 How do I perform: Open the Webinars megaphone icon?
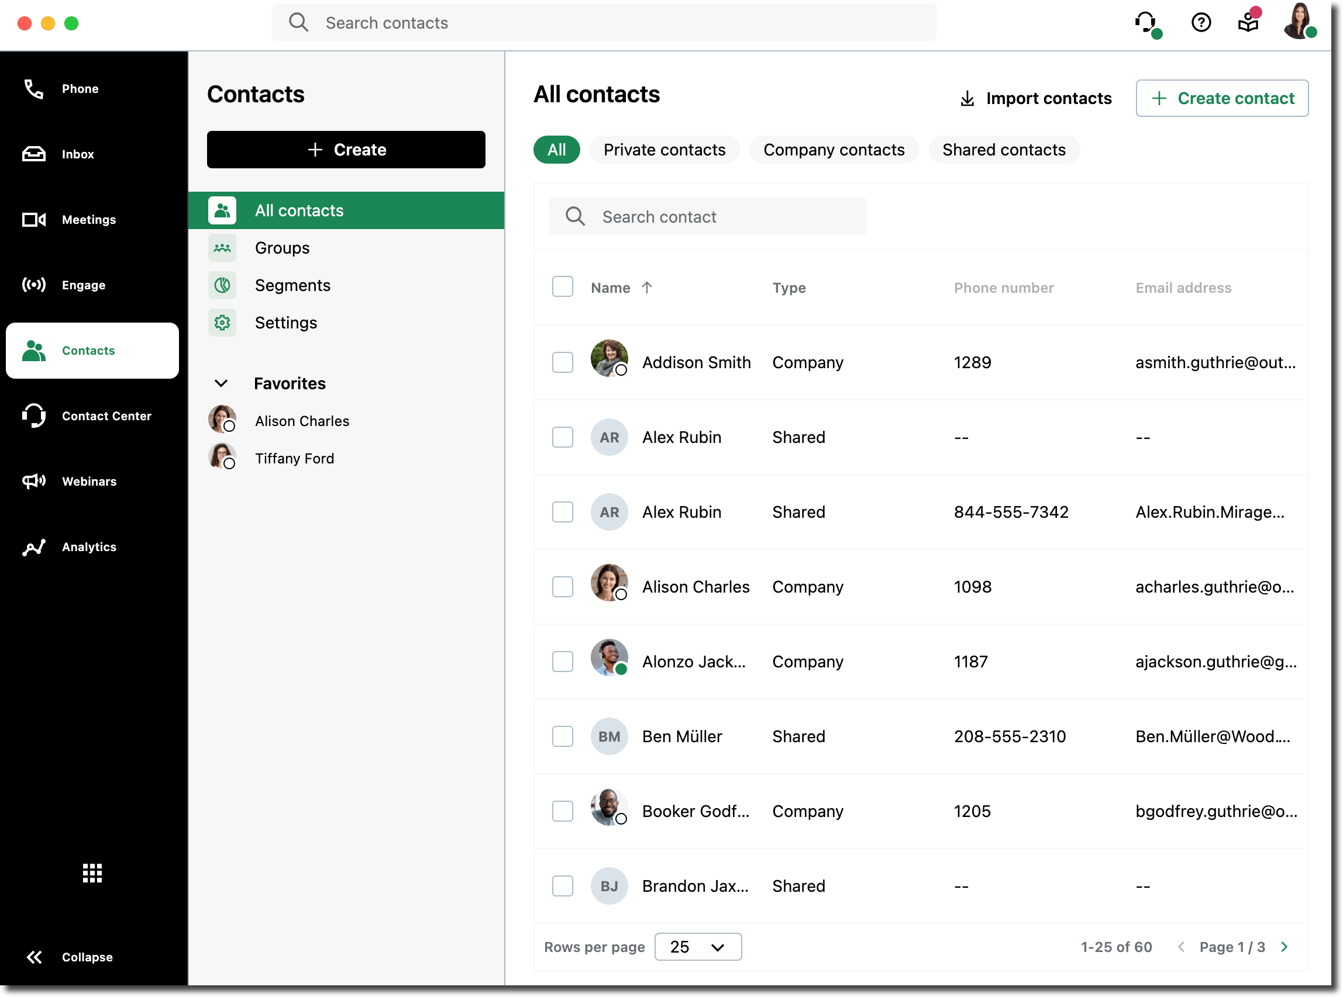pyautogui.click(x=34, y=481)
